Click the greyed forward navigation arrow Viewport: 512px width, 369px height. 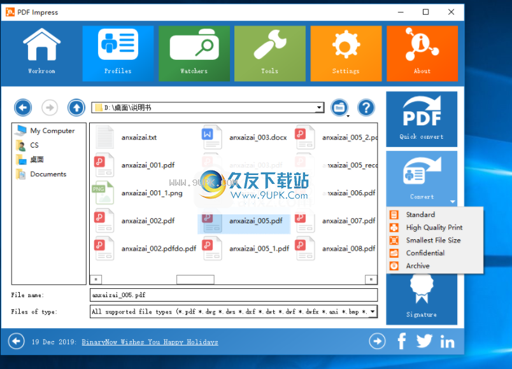tap(50, 108)
